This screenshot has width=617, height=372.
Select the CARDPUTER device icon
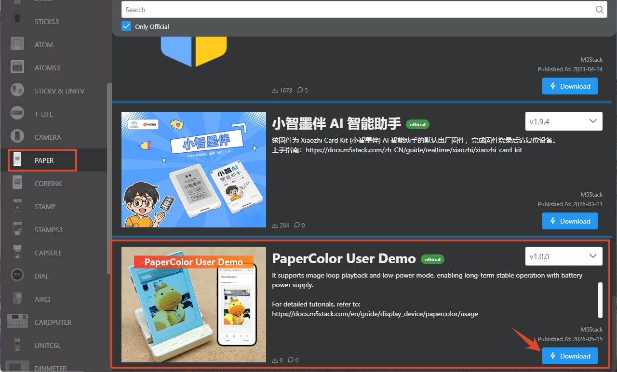coord(17,322)
